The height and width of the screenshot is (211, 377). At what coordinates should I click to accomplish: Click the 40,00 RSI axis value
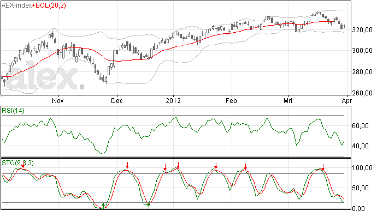coord(361,146)
